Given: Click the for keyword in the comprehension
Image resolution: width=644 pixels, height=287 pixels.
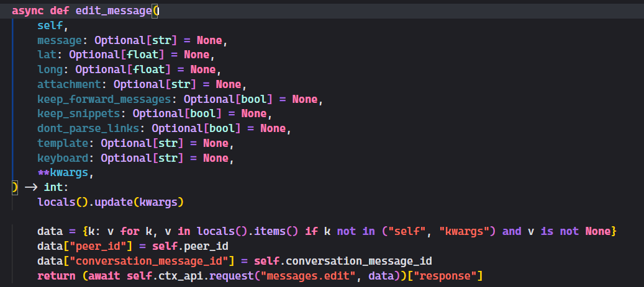Looking at the screenshot, I should (129, 231).
